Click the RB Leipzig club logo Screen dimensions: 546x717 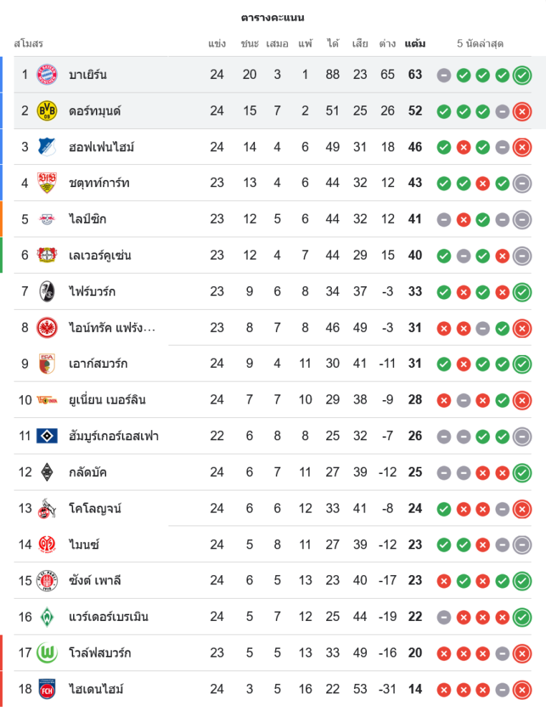[47, 219]
